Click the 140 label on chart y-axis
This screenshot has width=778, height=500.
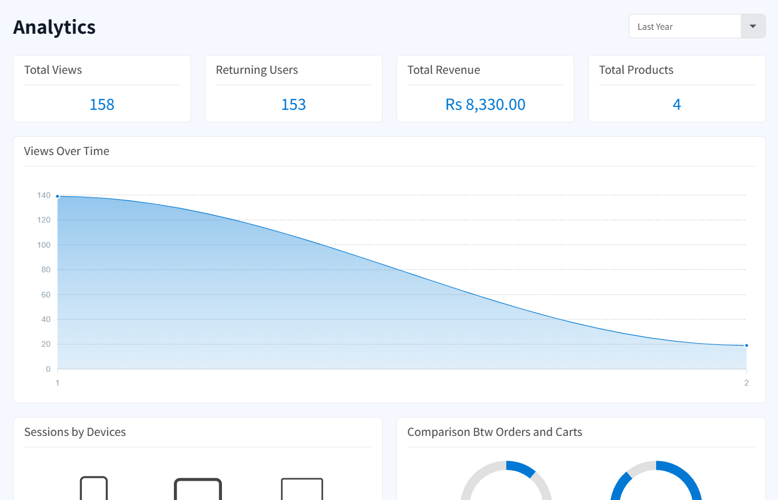44,195
